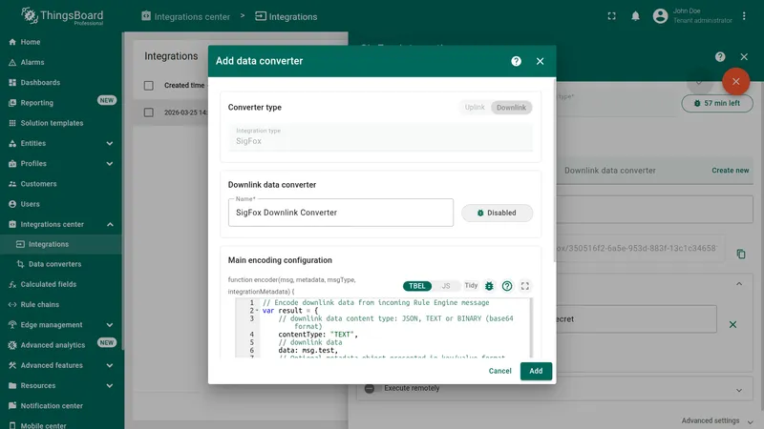Open encoder function help icon
This screenshot has width=764, height=429.
507,286
